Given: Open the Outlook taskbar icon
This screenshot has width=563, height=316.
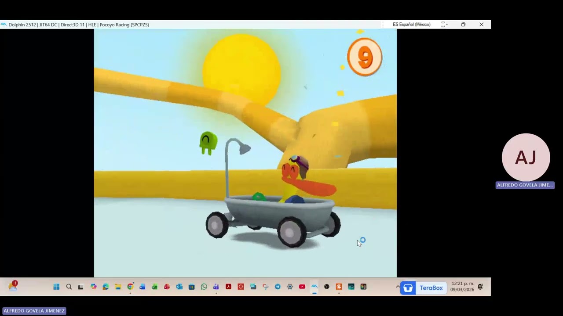Looking at the screenshot, I should (179, 287).
